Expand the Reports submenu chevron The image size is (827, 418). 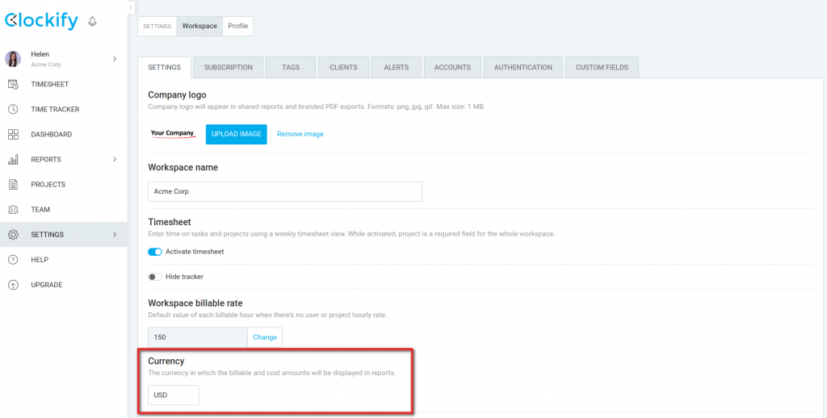coord(115,159)
